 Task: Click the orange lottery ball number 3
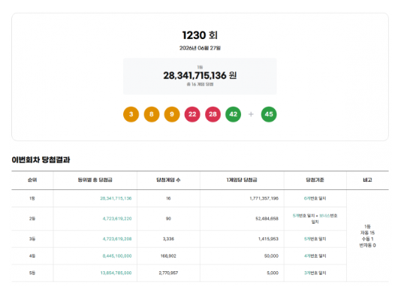pos(131,114)
